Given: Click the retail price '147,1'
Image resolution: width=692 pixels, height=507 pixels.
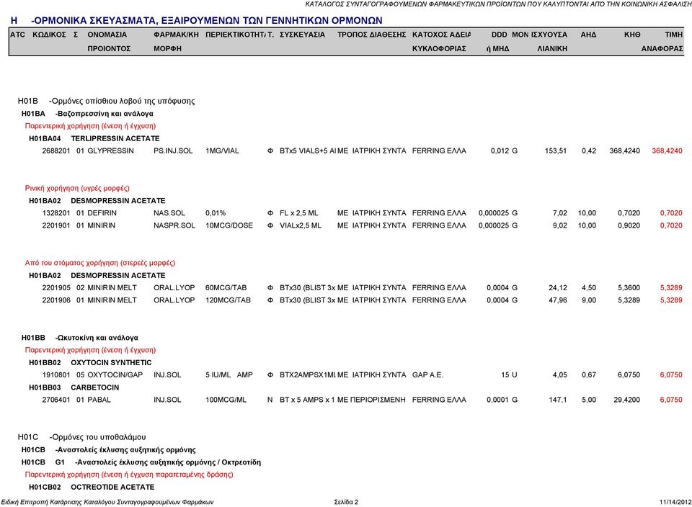Looking at the screenshot, I should click(x=558, y=400).
